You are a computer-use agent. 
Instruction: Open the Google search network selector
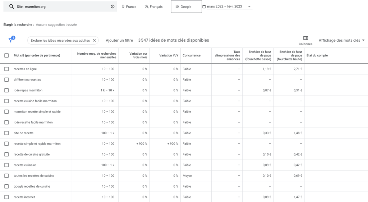click(x=186, y=6)
